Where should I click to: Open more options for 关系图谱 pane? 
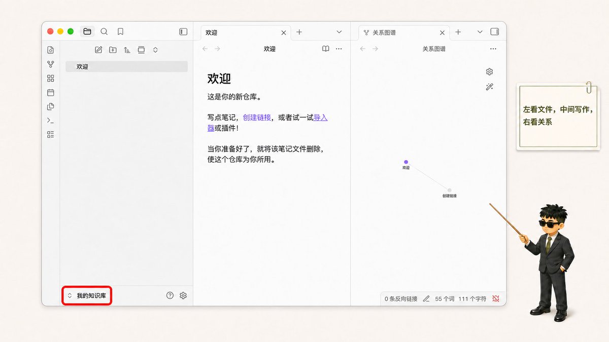(x=493, y=49)
